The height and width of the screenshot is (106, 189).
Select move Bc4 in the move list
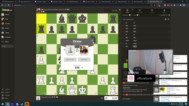point(127,37)
